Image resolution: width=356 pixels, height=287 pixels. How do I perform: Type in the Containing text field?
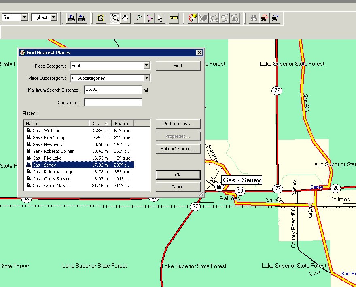113,102
